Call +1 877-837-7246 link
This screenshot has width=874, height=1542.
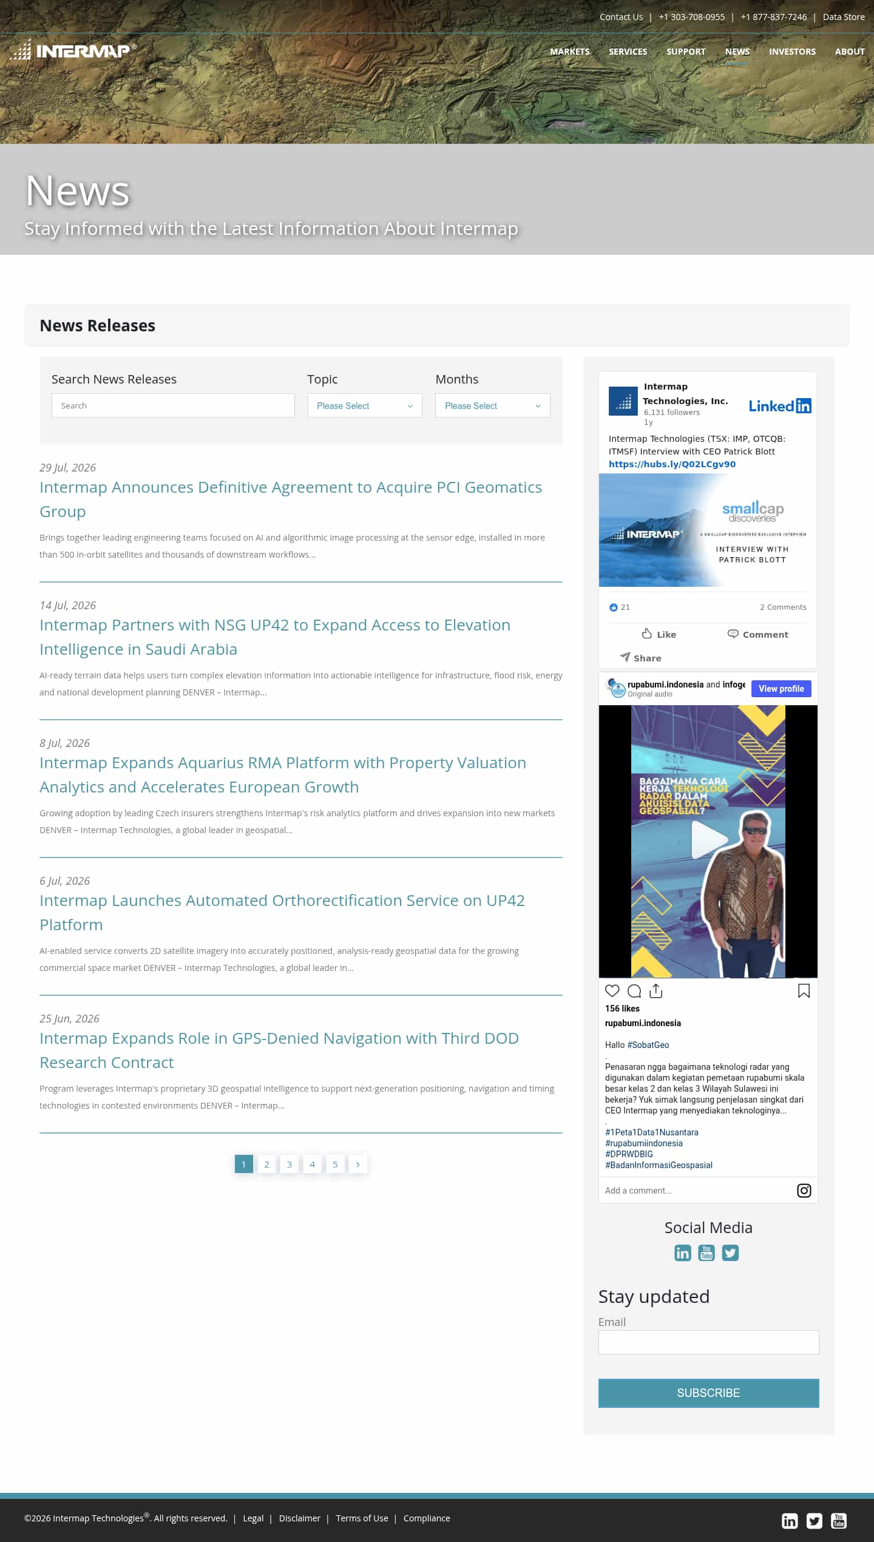(x=774, y=17)
